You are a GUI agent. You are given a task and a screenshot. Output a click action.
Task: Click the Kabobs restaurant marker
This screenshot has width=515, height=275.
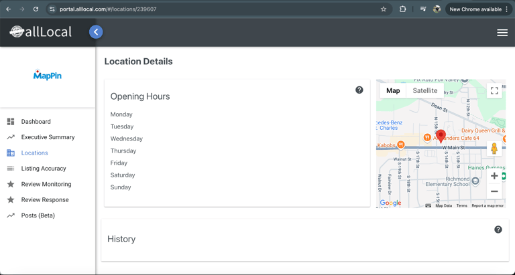pyautogui.click(x=400, y=145)
